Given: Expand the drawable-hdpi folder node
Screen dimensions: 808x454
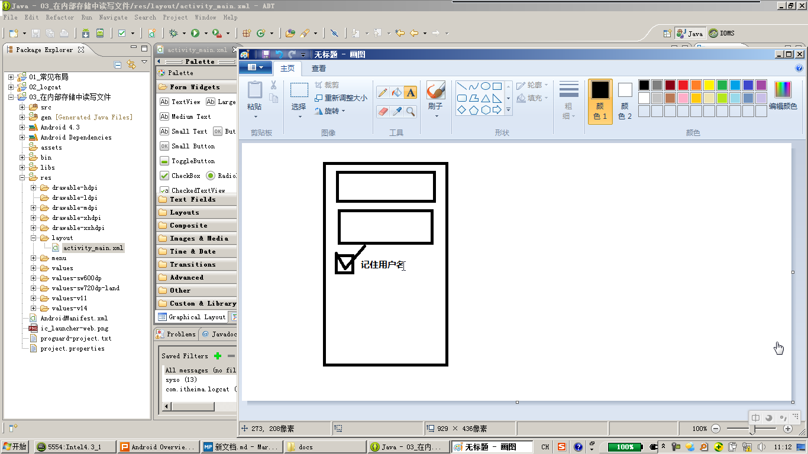Looking at the screenshot, I should coord(33,187).
